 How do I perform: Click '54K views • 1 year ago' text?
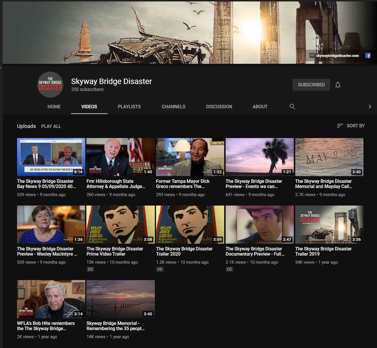(316, 262)
